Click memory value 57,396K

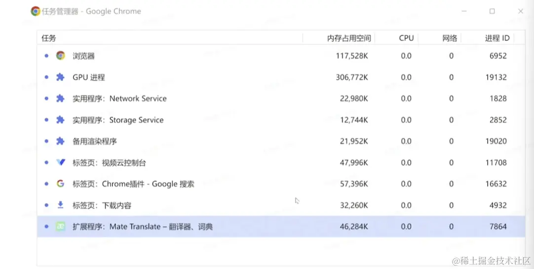[354, 184]
